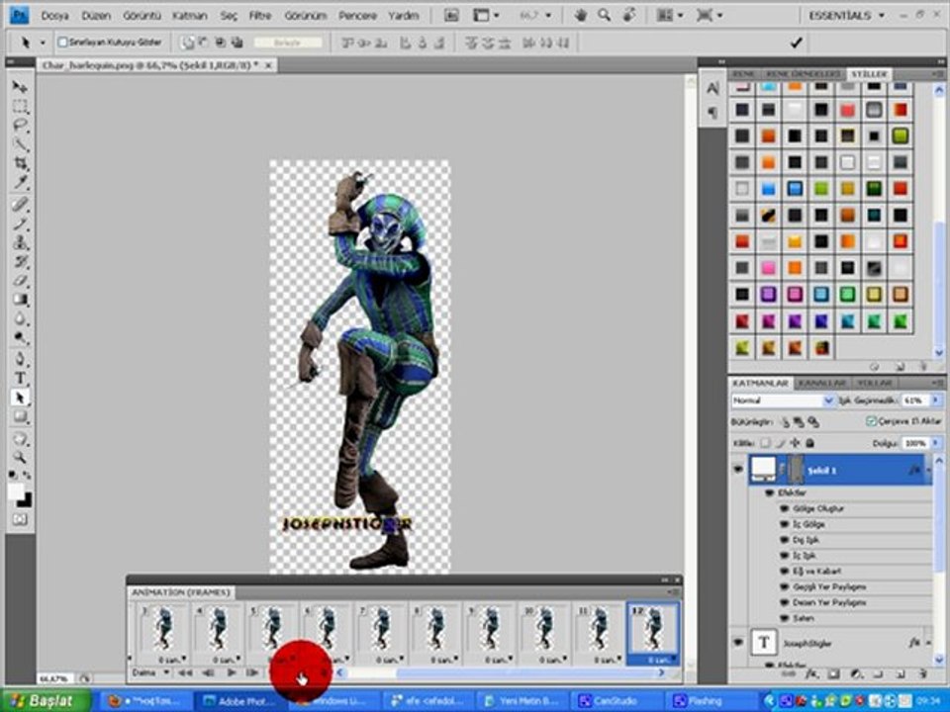Open the Paragraph panel icon
This screenshot has width=950, height=712.
point(712,112)
